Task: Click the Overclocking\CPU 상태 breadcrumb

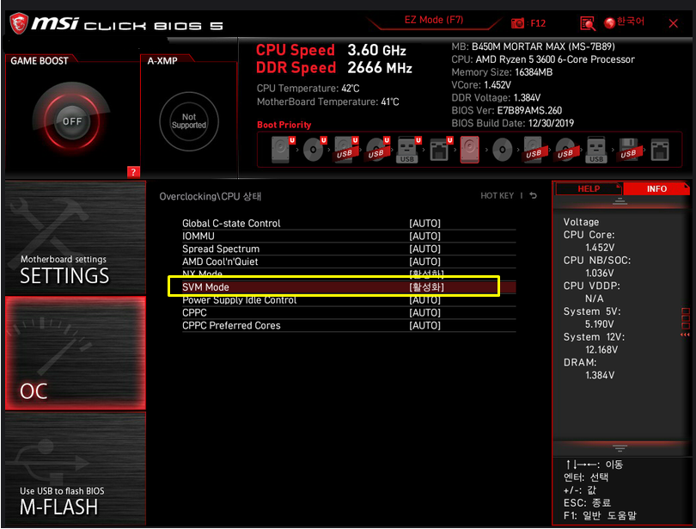Action: pos(210,196)
